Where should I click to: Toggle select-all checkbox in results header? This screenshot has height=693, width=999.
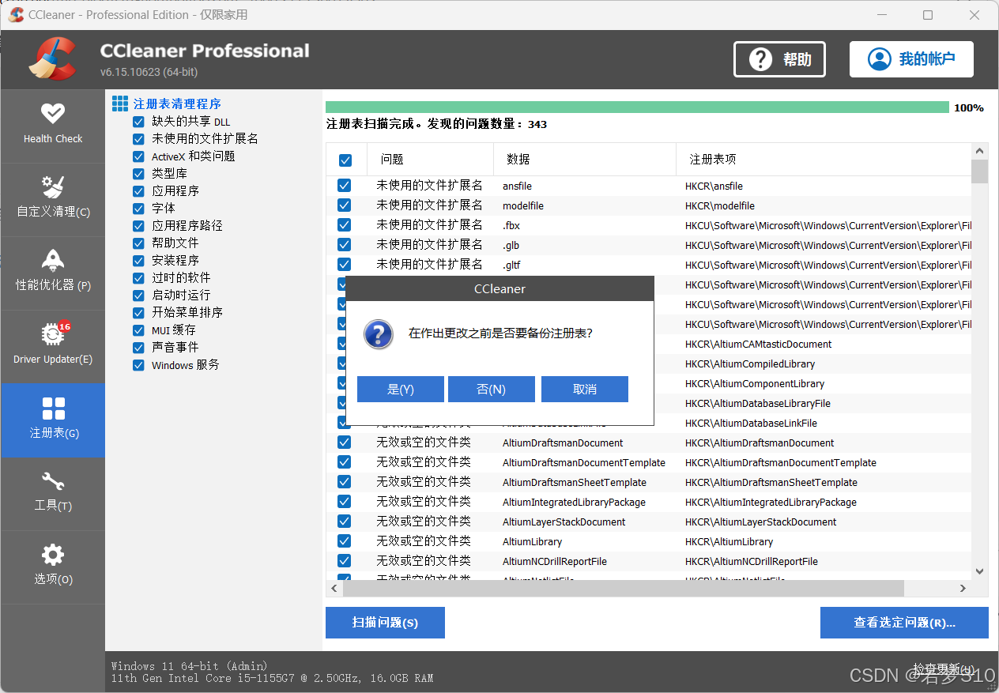click(345, 160)
